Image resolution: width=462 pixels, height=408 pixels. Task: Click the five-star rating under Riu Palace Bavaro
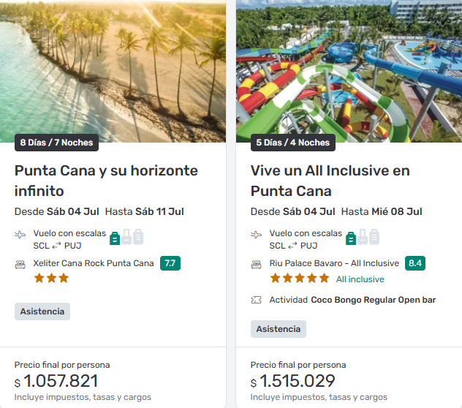click(x=299, y=279)
